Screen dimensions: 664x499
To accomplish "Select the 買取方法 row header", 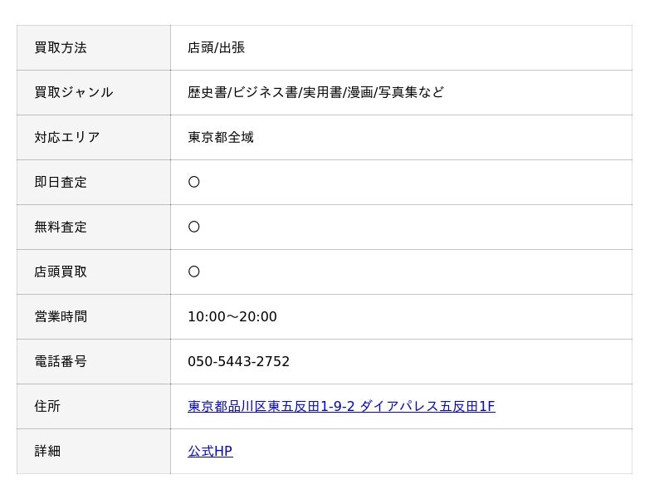I will coord(61,47).
